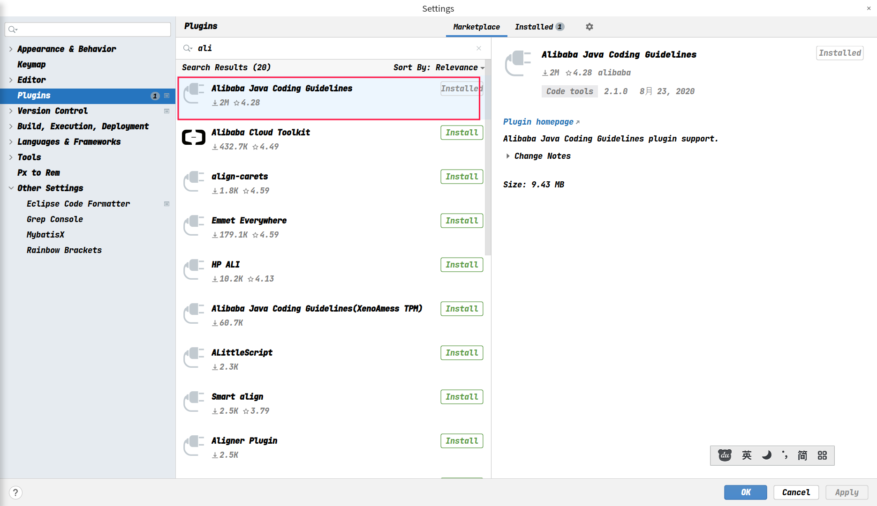The image size is (877, 506).
Task: Click the project-level icon beside Version Control
Action: [166, 111]
